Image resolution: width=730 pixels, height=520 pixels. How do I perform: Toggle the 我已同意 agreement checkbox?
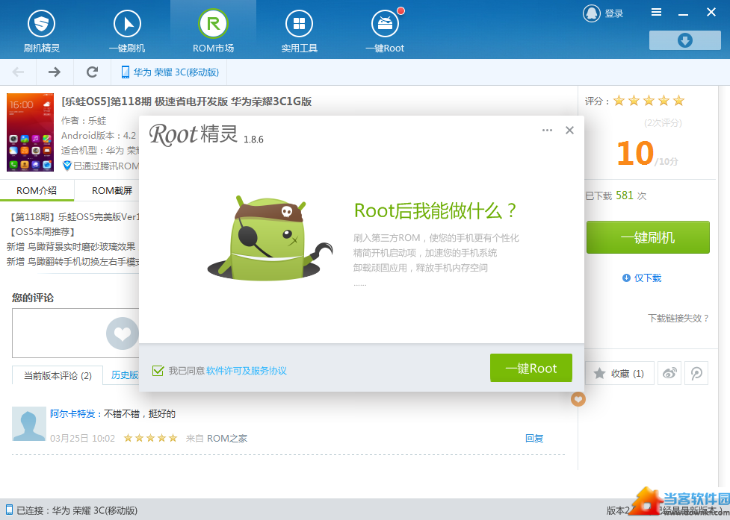pos(158,370)
